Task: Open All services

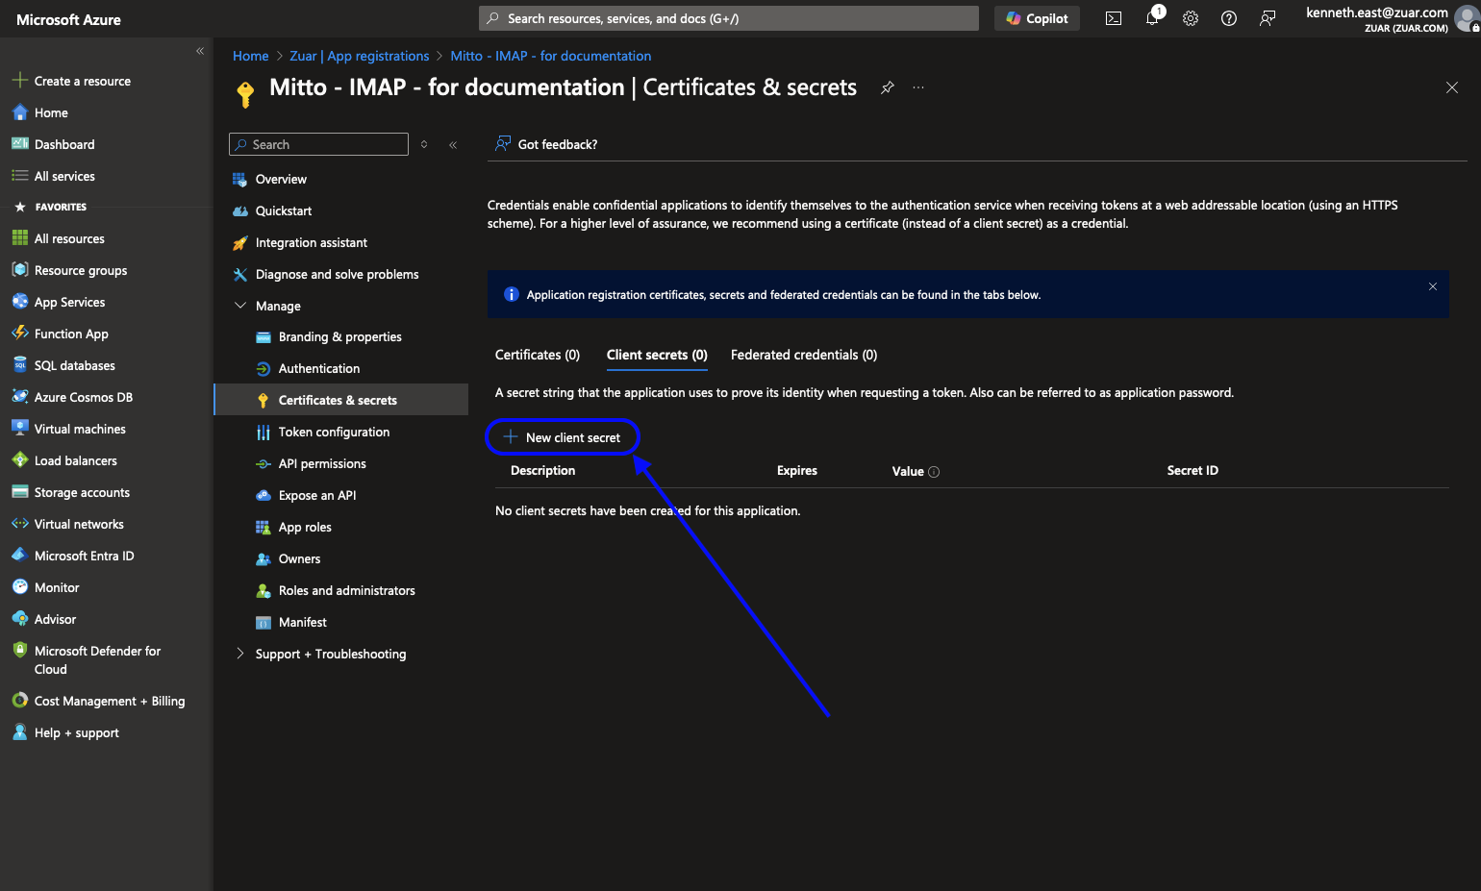Action: click(x=54, y=176)
